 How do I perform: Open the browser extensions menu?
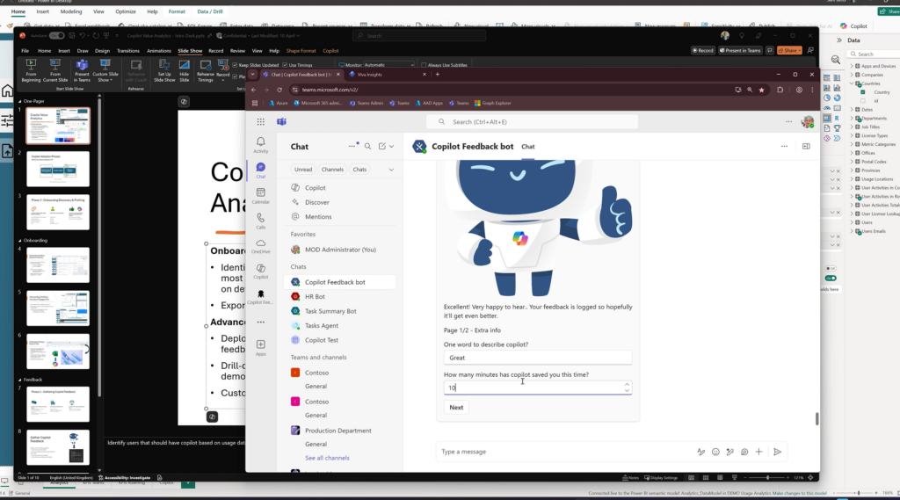780,90
